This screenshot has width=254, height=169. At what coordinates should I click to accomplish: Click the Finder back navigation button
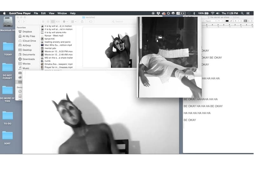coord(19,22)
